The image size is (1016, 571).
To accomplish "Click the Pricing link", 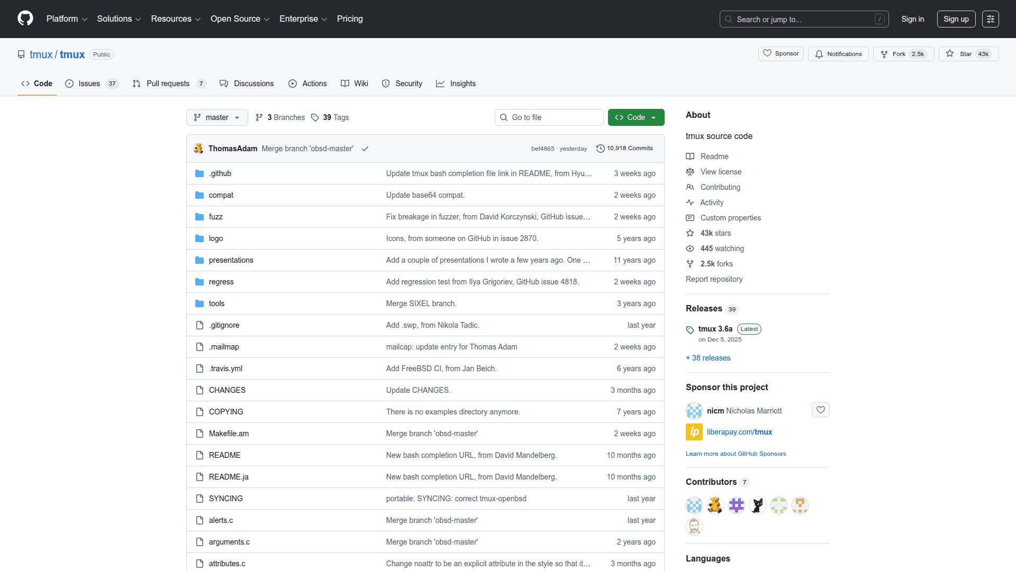I will coord(350,19).
